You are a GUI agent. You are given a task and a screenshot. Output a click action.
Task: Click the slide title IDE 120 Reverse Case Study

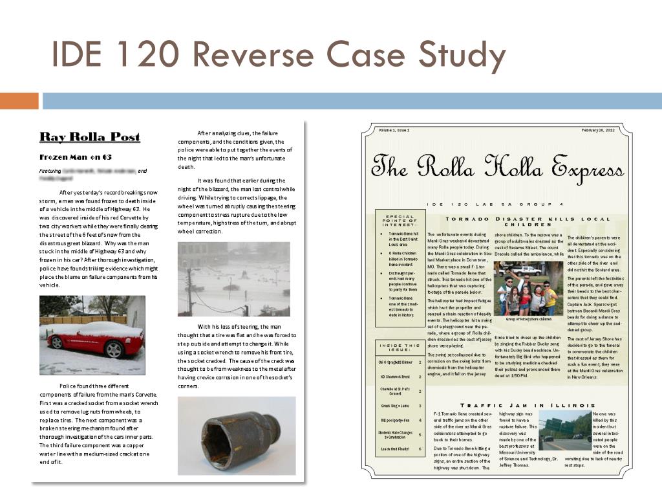278,55
